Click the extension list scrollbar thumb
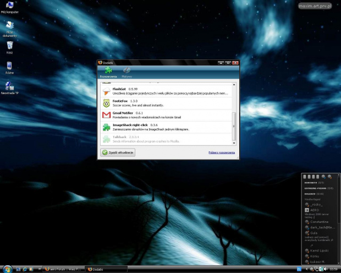The height and width of the screenshot is (273, 341). tap(234, 126)
